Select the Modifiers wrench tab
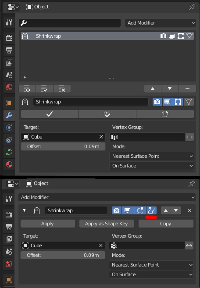Image resolution: width=200 pixels, height=288 pixels. point(9,115)
